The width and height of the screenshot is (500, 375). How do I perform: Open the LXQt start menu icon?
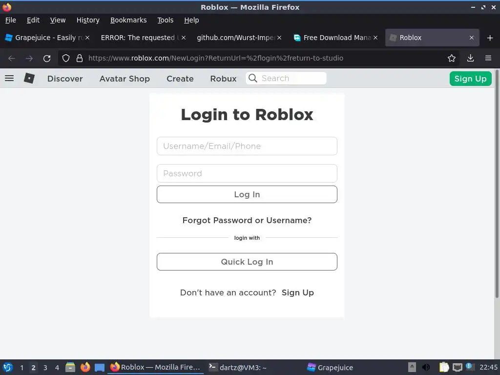click(8, 367)
